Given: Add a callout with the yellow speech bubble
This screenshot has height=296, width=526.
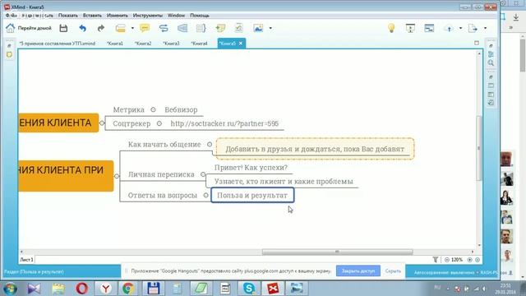Looking at the screenshot, I should coord(145,28).
